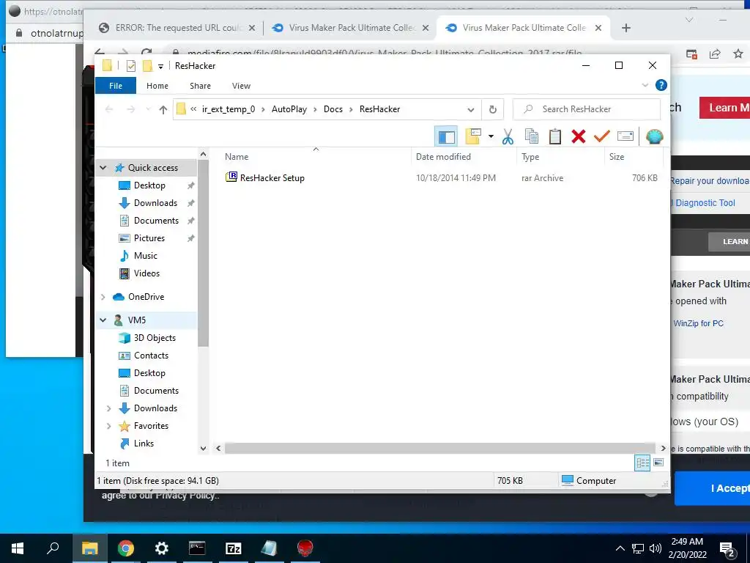The width and height of the screenshot is (750, 563).
Task: Open Chrome from the taskbar
Action: click(125, 548)
